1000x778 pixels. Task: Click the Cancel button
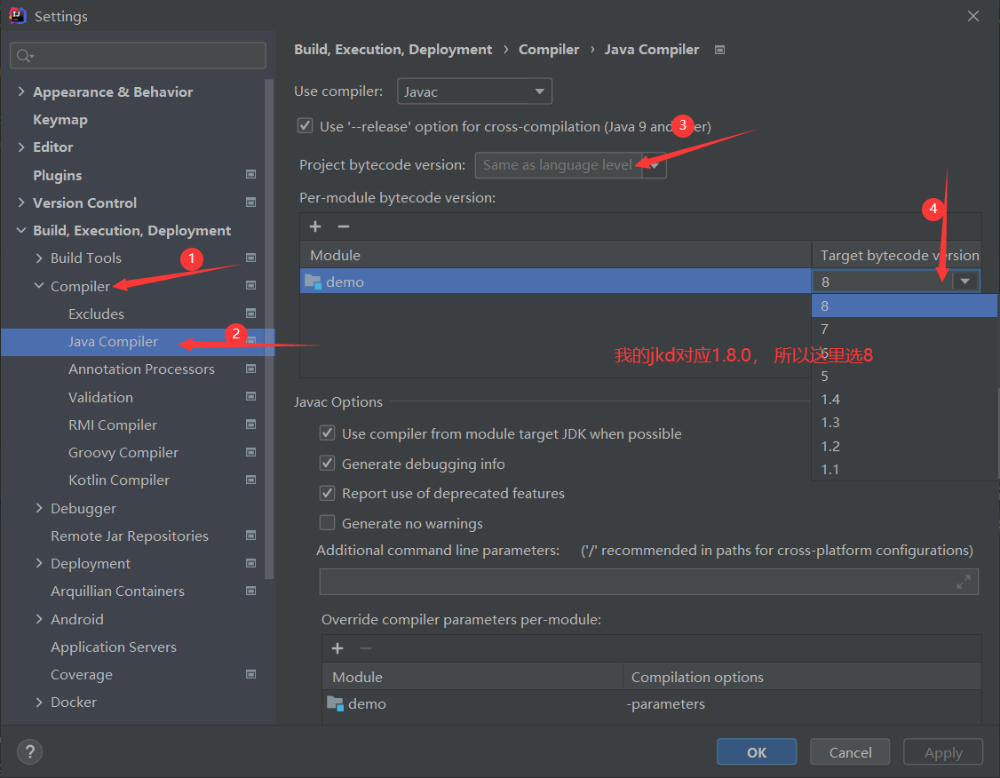(850, 752)
